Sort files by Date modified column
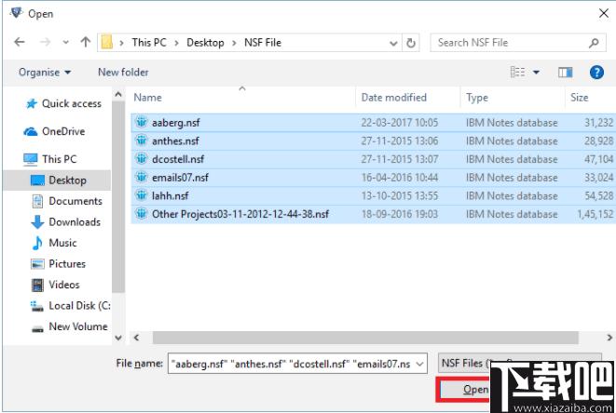The height and width of the screenshot is (413, 616). click(x=392, y=98)
